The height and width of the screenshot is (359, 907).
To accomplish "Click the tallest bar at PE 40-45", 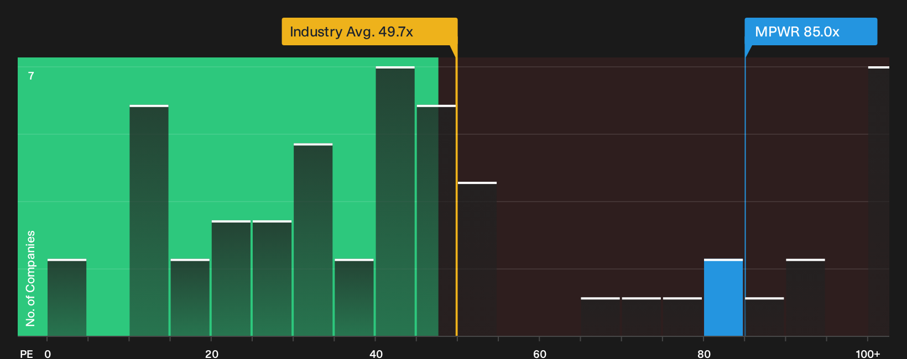I will coord(395,201).
